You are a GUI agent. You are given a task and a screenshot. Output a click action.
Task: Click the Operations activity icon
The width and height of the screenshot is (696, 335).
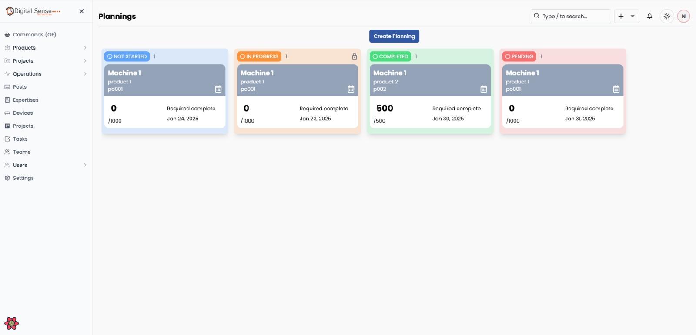[x=7, y=74]
